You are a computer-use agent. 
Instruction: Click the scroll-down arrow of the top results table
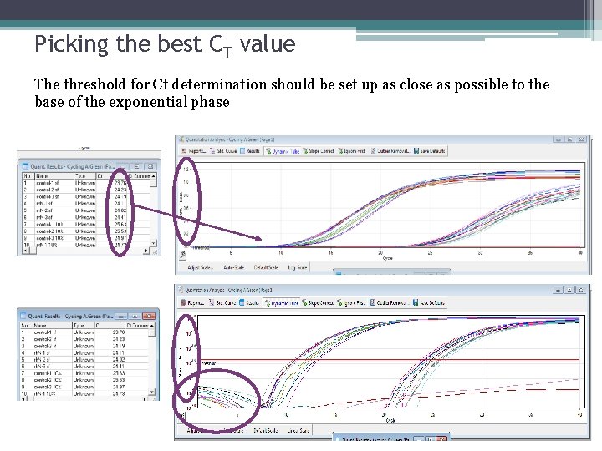click(153, 243)
